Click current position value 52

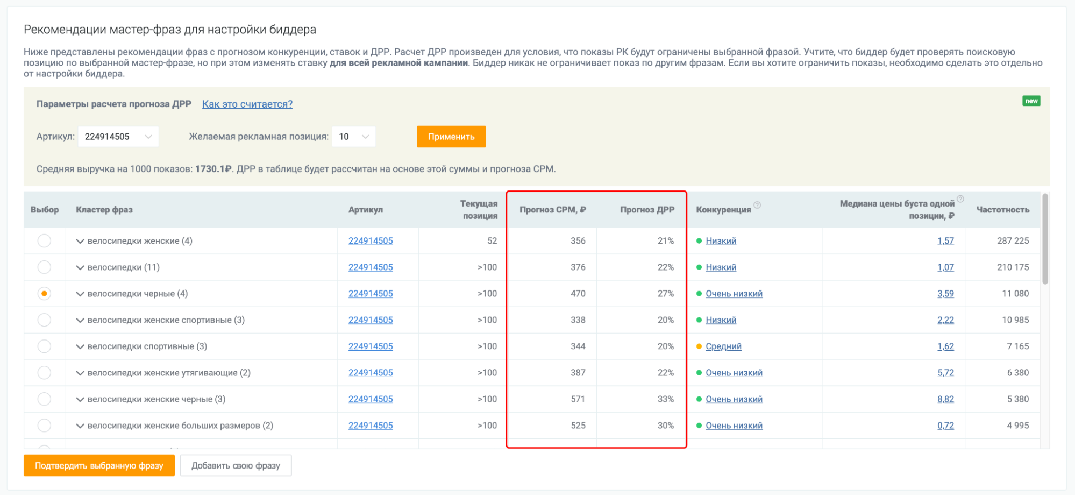[x=492, y=241]
